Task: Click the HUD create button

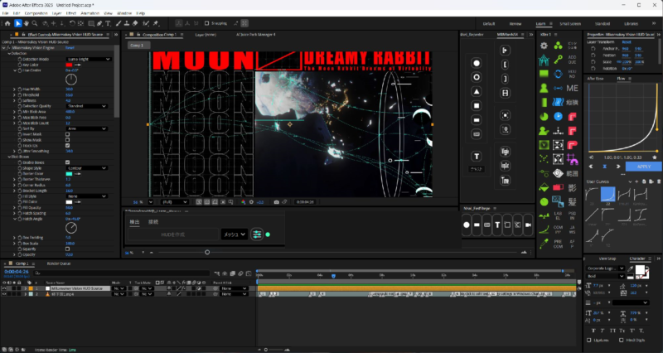Action: coord(173,235)
